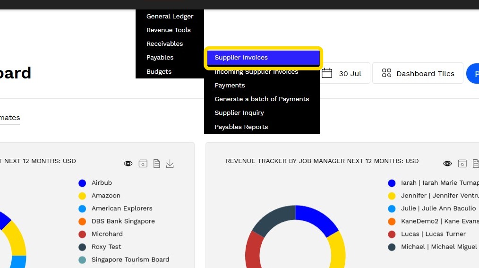Click document icon on left revenue tile
The height and width of the screenshot is (268, 479).
coord(157,164)
